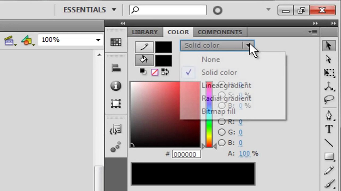The height and width of the screenshot is (191, 341).
Task: Click the Alpha 100 value
Action: pos(244,154)
